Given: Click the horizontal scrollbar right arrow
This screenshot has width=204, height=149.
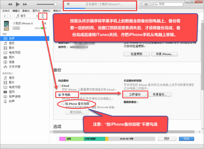Looking at the screenshot, I should pyautogui.click(x=199, y=132).
